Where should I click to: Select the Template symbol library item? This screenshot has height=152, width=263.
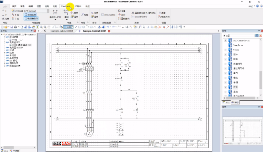pos(238,45)
